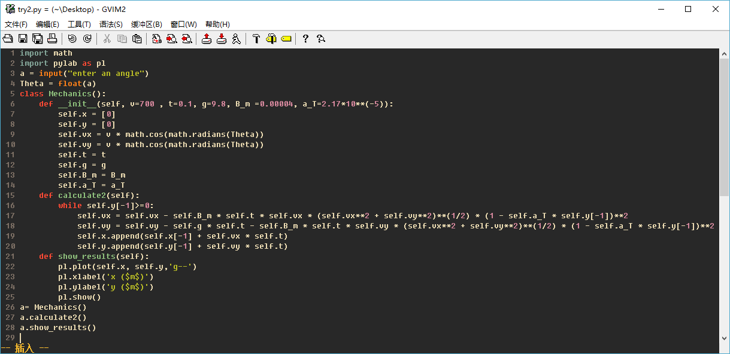Click the vertical scrollbar up arrow

click(x=725, y=53)
